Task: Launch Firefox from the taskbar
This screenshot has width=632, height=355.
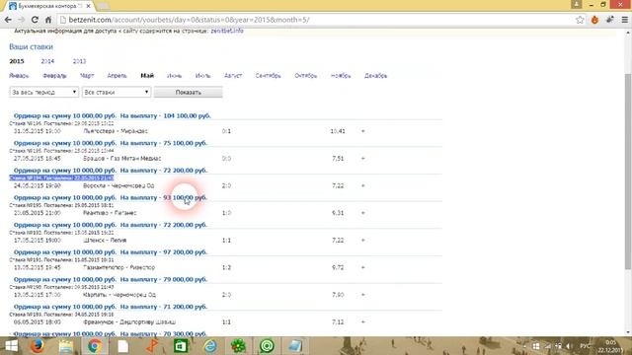Action: click(38, 346)
